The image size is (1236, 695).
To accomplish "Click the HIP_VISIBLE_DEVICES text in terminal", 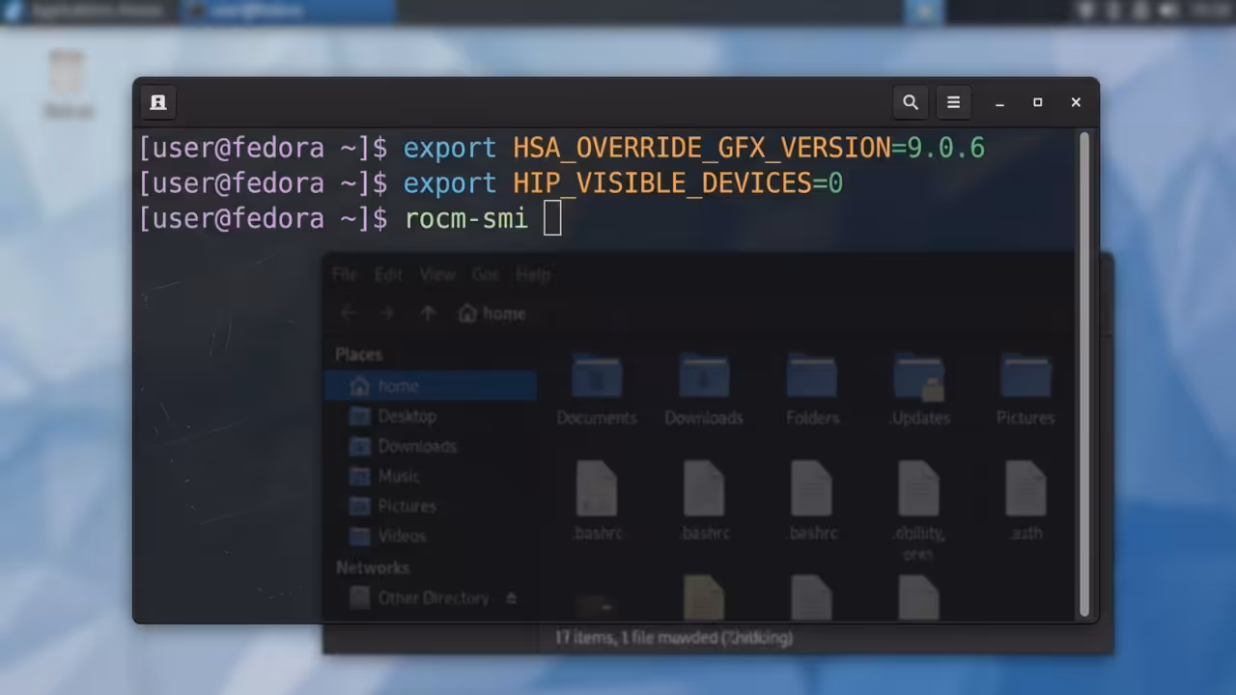I will (x=662, y=183).
